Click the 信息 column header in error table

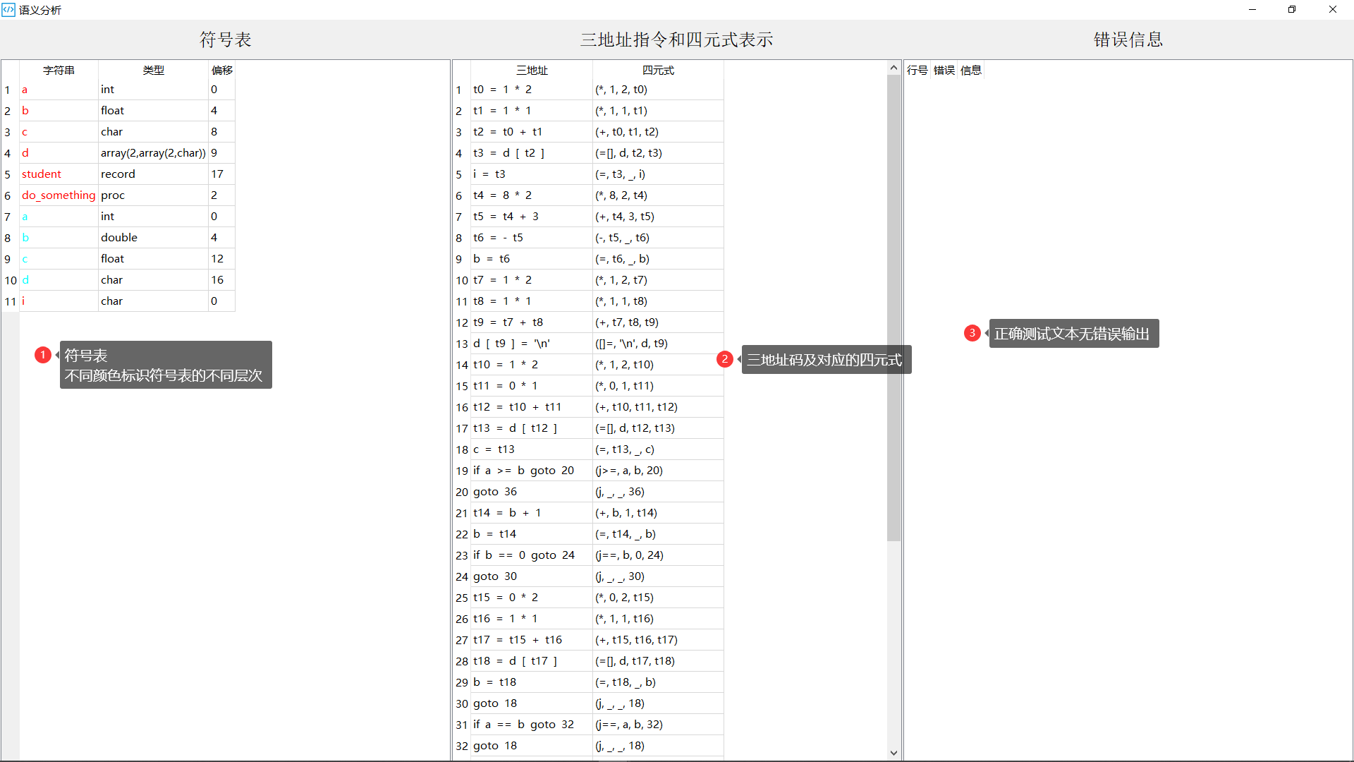970,70
